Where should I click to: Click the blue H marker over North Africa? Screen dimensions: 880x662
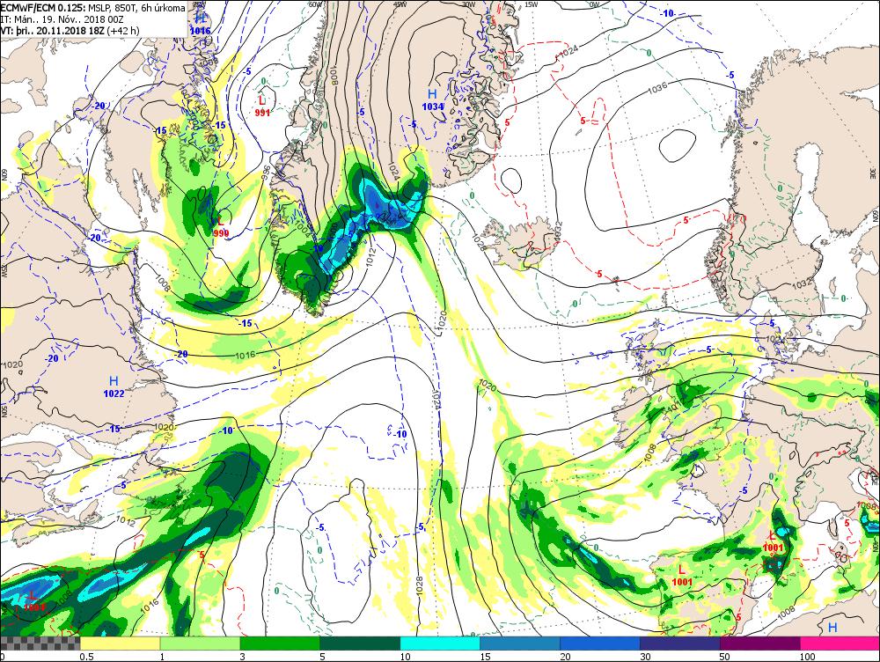(833, 627)
